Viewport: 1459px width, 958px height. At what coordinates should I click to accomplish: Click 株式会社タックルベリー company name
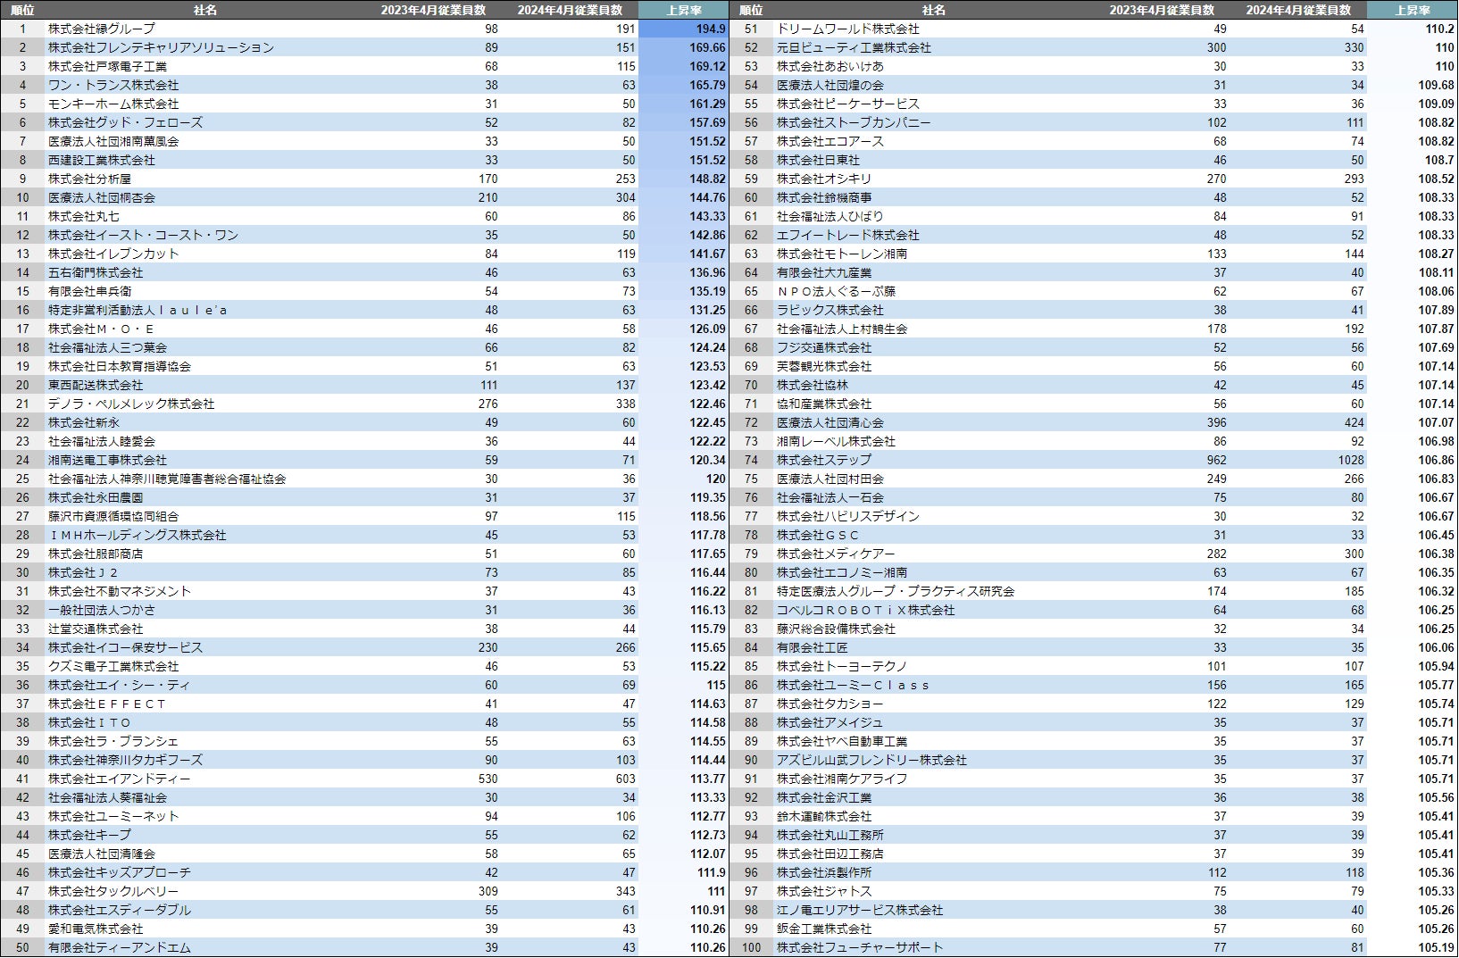113,891
